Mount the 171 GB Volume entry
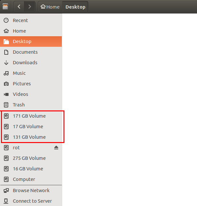 pyautogui.click(x=31, y=116)
